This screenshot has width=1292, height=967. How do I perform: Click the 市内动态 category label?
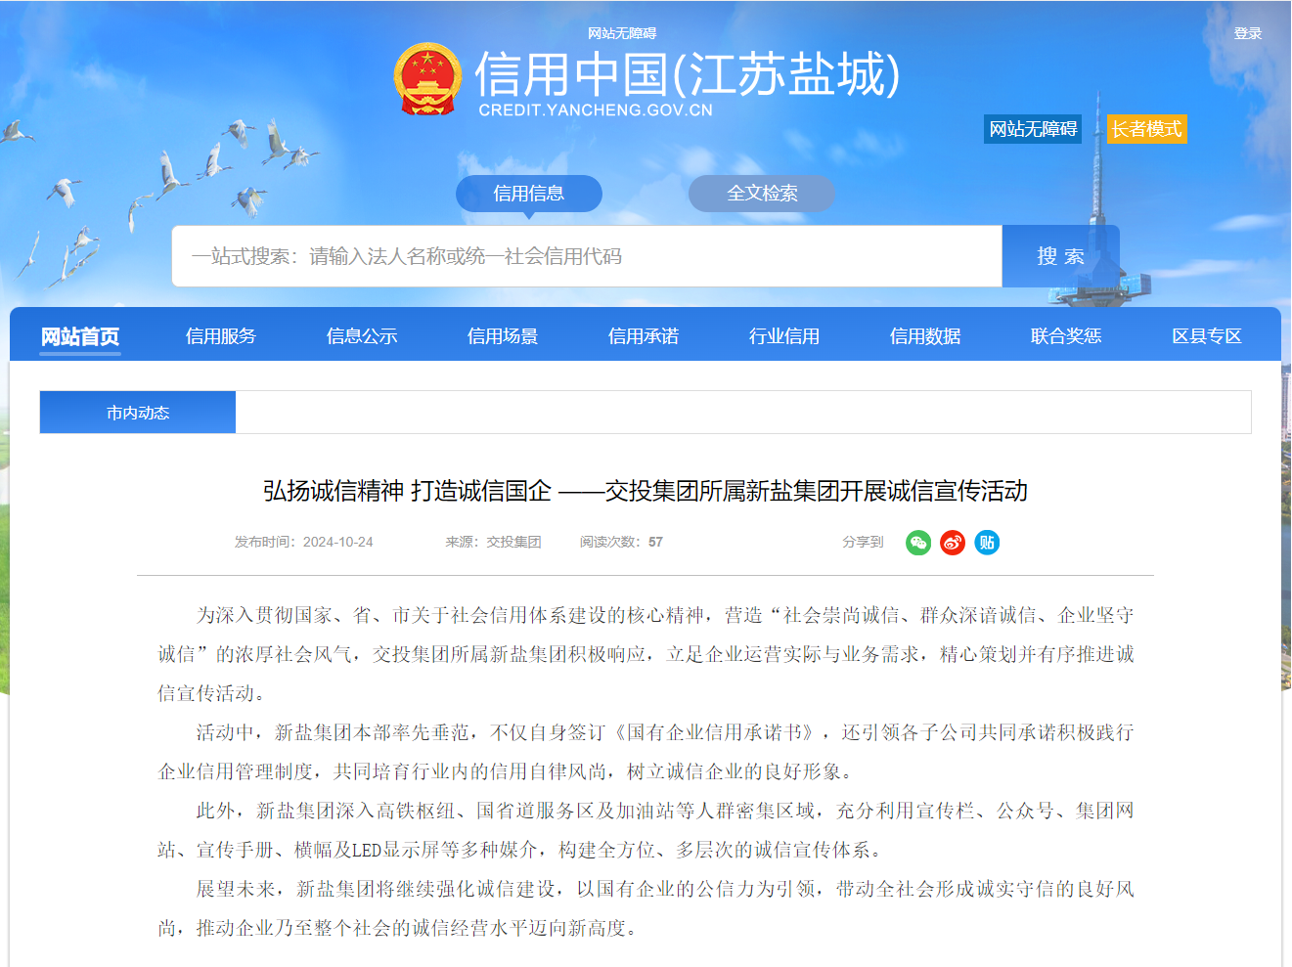[138, 413]
